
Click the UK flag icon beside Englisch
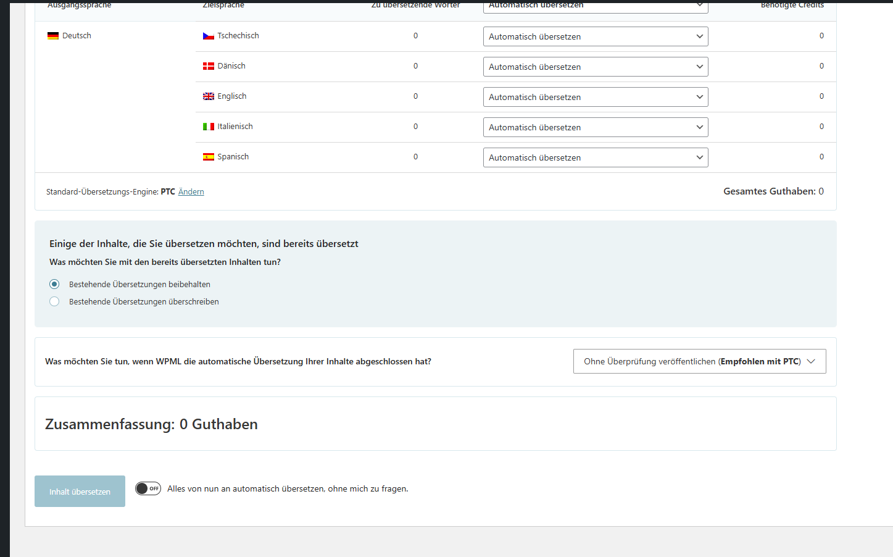pos(209,96)
